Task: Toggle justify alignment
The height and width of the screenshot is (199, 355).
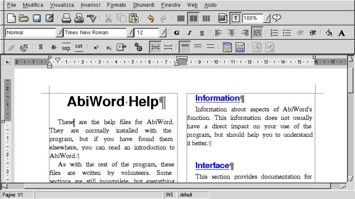Action: tap(257, 33)
